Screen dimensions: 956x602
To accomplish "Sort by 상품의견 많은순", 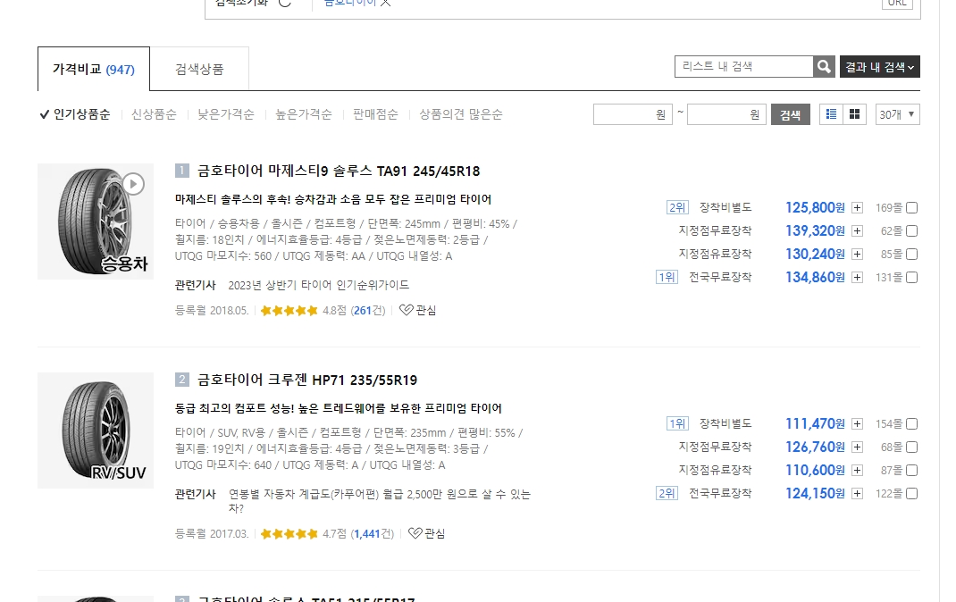I will (x=461, y=114).
